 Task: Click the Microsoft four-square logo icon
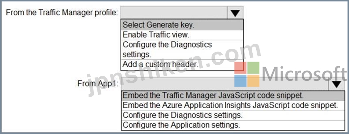[247, 74]
